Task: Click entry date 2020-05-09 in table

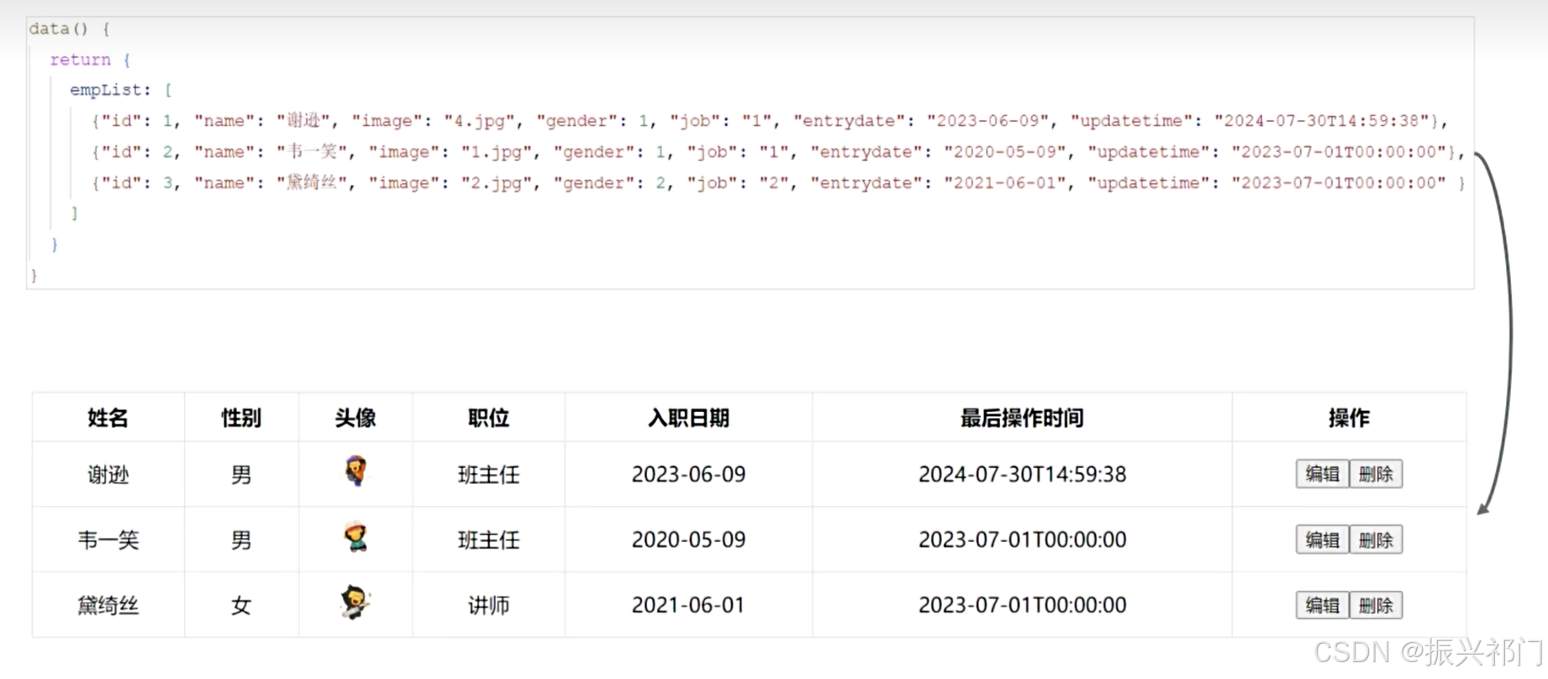Action: point(688,540)
